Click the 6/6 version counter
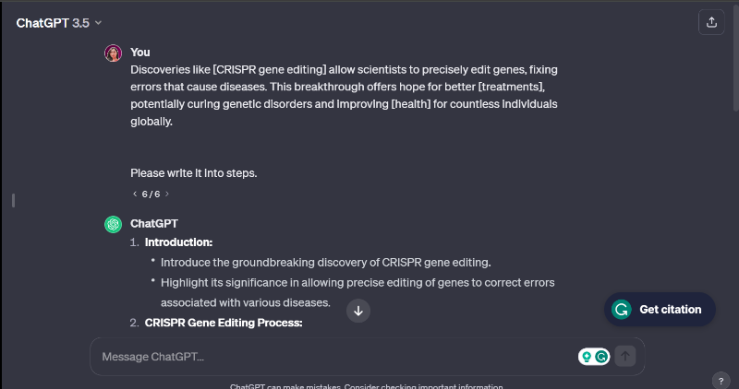Image resolution: width=739 pixels, height=389 pixels. tap(151, 194)
